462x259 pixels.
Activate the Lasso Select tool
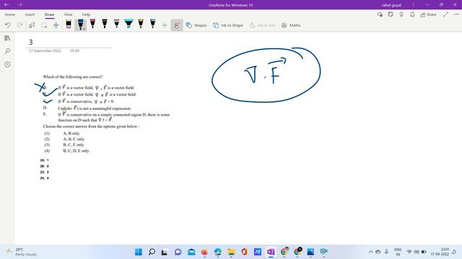click(x=44, y=26)
